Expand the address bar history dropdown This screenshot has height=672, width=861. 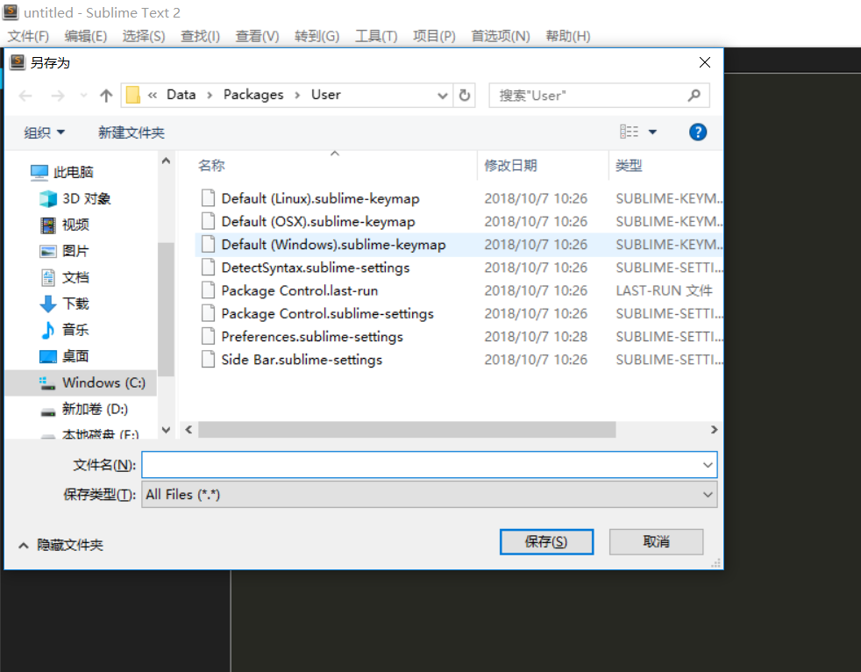pyautogui.click(x=443, y=96)
